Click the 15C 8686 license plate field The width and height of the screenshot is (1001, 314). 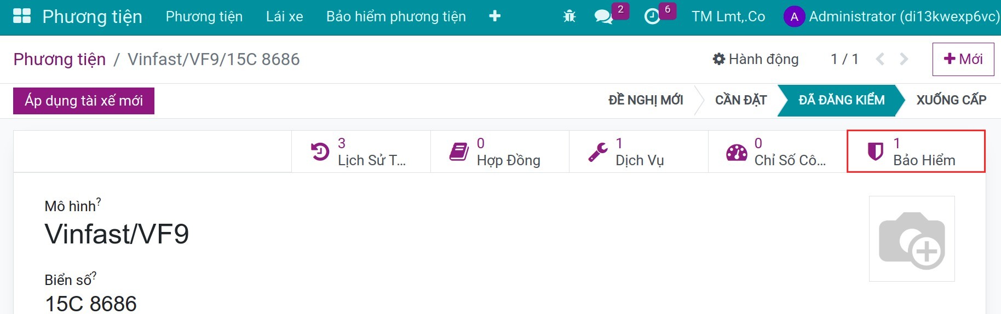coord(91,304)
